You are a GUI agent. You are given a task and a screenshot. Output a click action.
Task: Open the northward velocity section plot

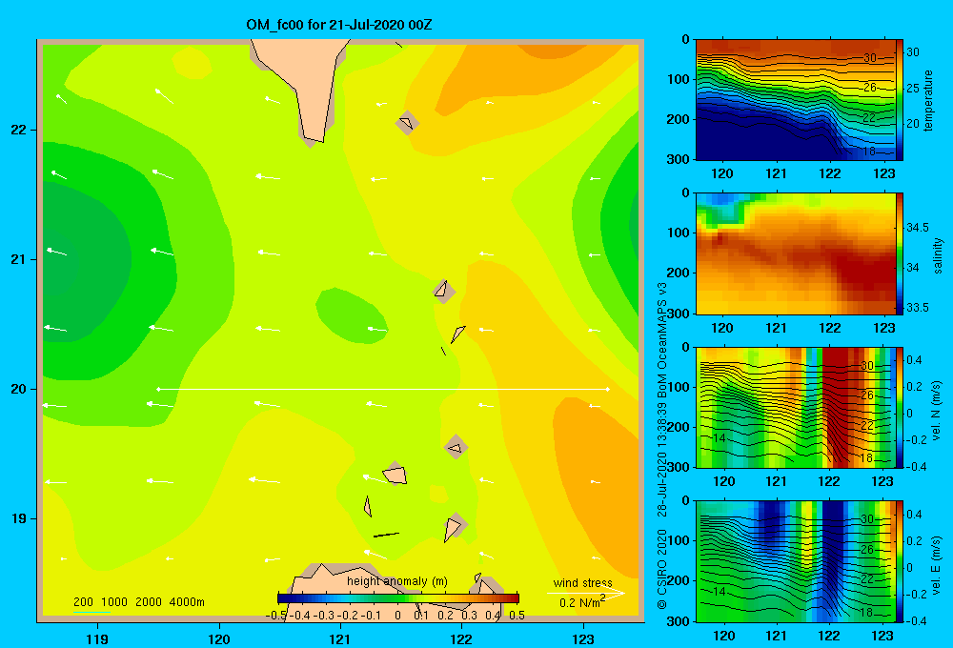795,407
